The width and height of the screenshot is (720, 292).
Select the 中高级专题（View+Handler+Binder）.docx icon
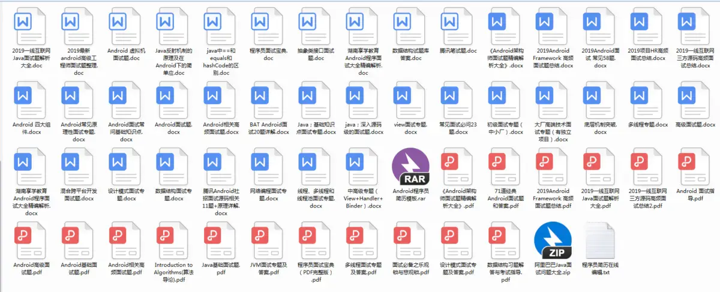point(363,168)
